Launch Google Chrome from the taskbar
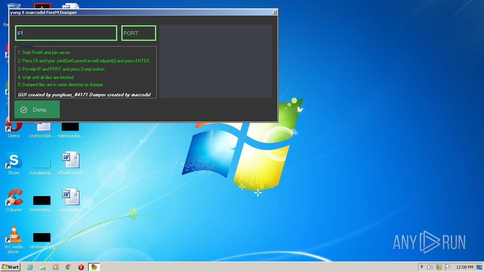 coord(68,267)
